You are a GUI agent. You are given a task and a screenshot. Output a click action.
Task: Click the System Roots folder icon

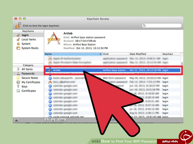pyautogui.click(x=18, y=48)
